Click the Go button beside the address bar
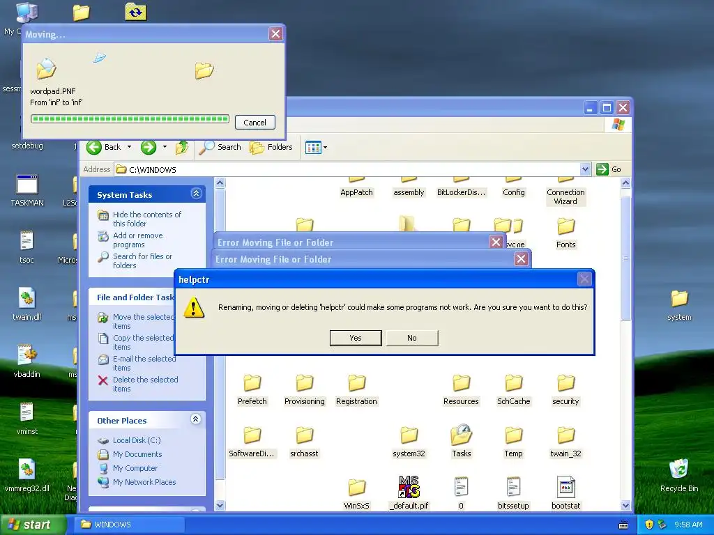Viewport: 714px width, 535px height. point(609,169)
